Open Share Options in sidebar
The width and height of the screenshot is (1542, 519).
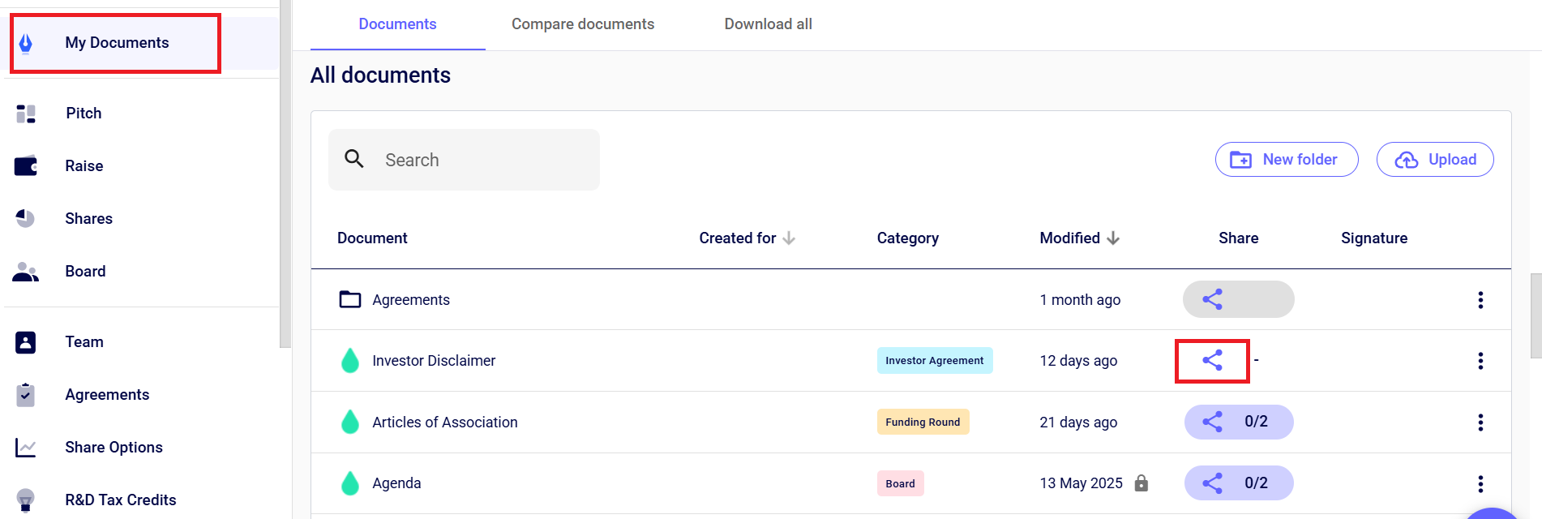[x=114, y=448]
